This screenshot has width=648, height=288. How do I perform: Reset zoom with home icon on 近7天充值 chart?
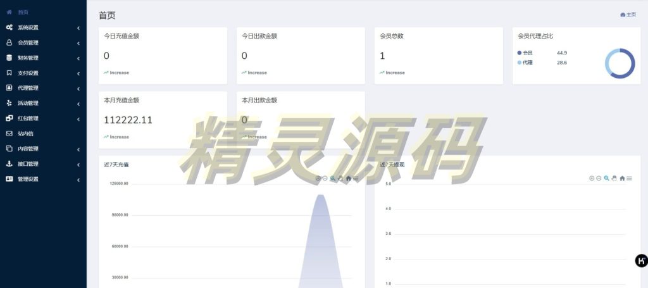(x=349, y=178)
